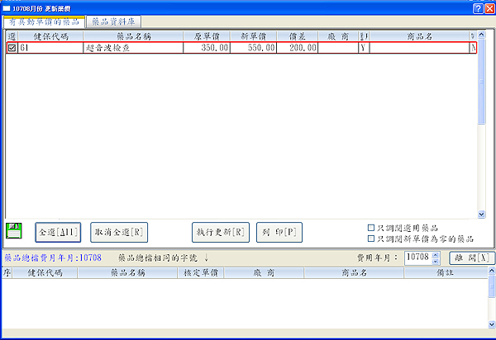Click the 列印[P] print button
496x340 pixels.
click(279, 232)
